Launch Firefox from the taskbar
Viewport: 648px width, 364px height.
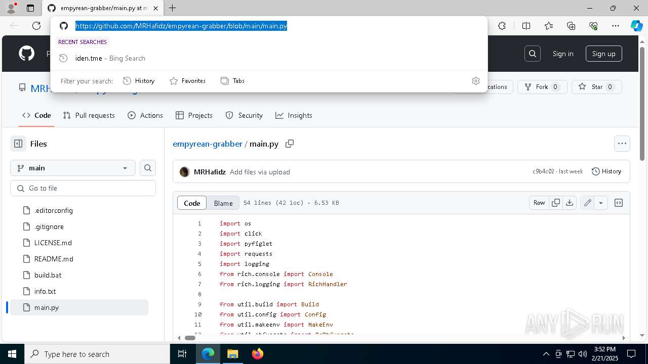[257, 354]
